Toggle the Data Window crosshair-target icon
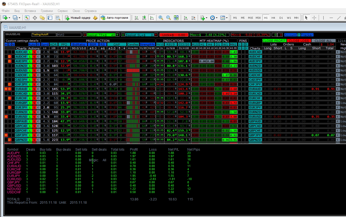 point(35,18)
